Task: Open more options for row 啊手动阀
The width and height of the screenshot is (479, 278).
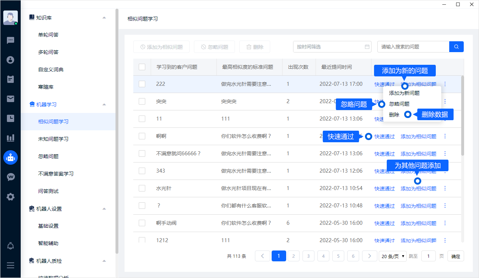Action: click(445, 223)
